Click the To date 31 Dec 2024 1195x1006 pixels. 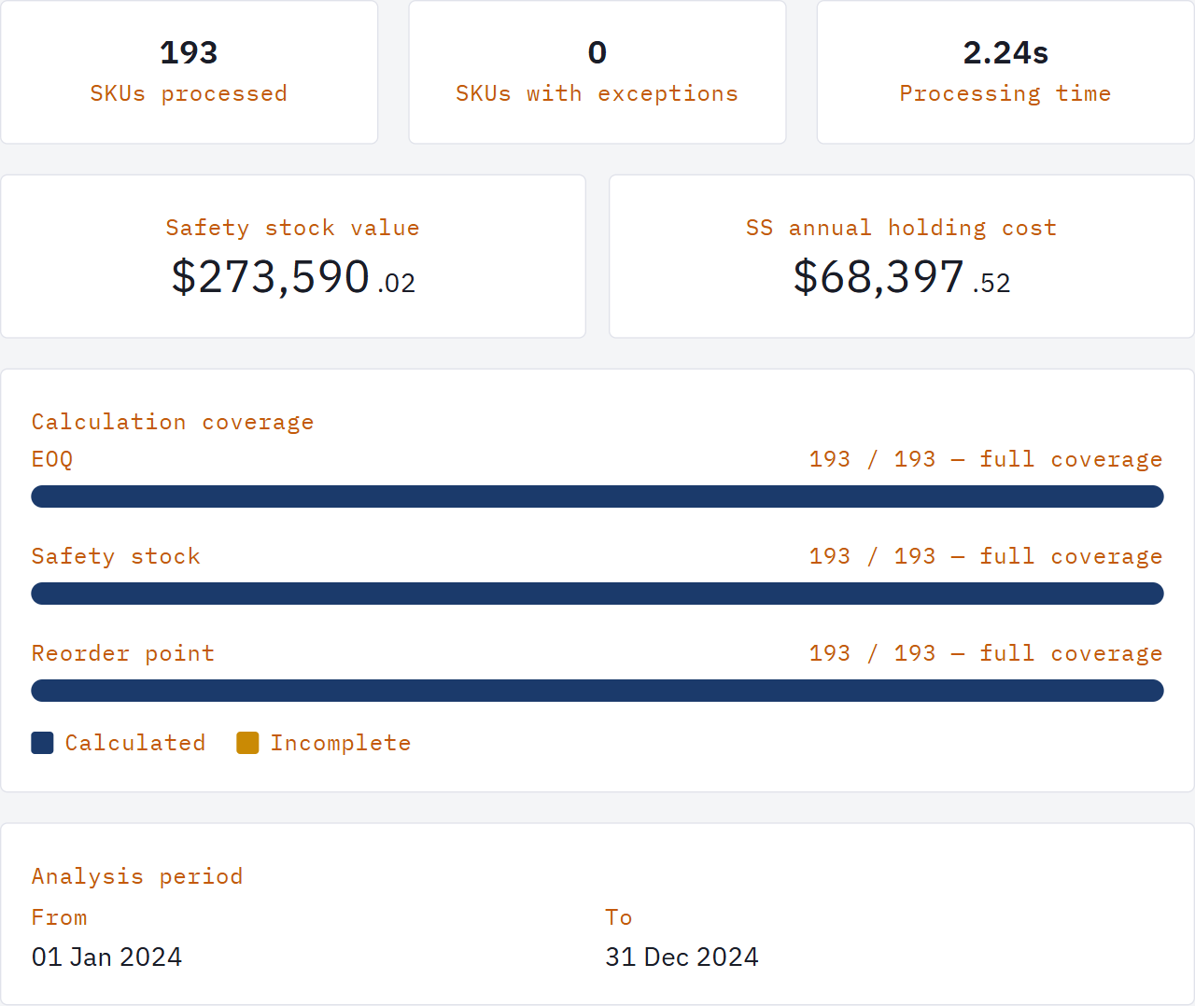point(682,957)
